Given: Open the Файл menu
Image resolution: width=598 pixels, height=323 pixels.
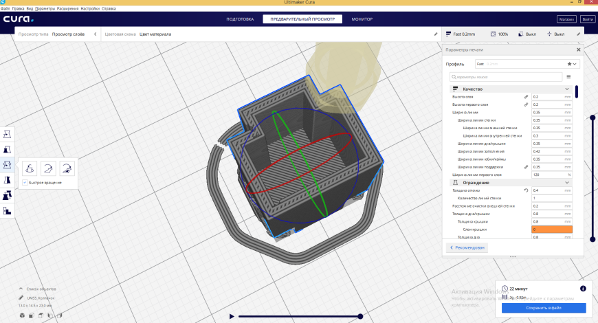Looking at the screenshot, I should tap(5, 8).
